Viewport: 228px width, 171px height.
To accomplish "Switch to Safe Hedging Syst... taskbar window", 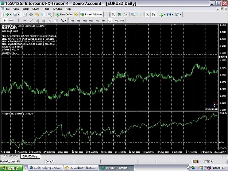I will tap(45, 168).
